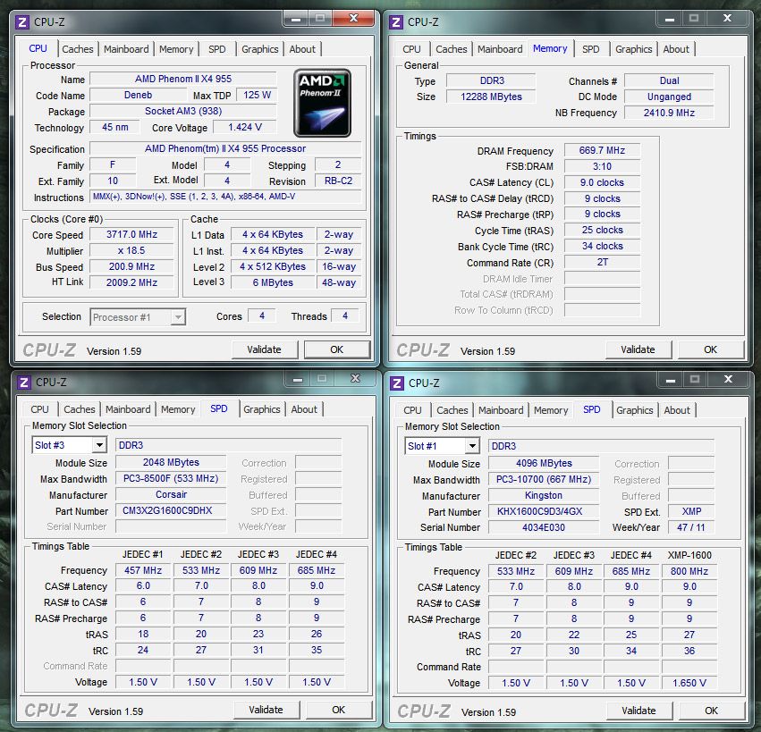Open Caches tab in CPU window
The image size is (761, 732).
click(x=78, y=49)
